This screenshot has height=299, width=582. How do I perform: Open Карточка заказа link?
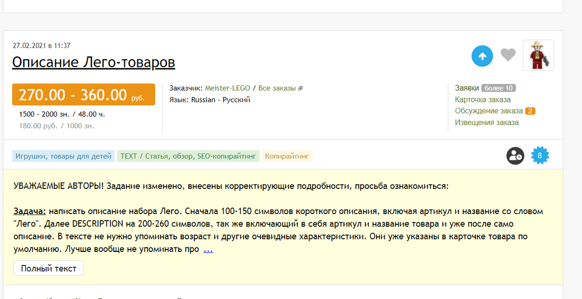click(483, 100)
